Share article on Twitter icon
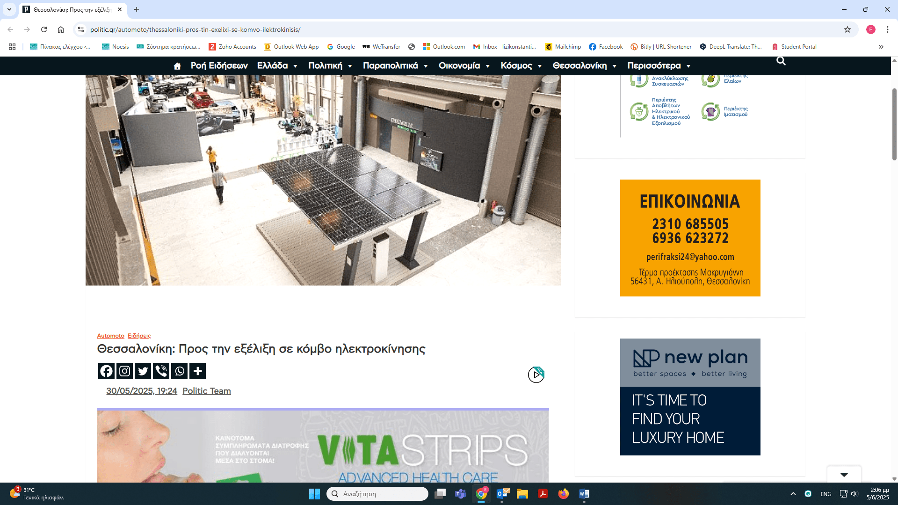Image resolution: width=898 pixels, height=505 pixels. (143, 371)
